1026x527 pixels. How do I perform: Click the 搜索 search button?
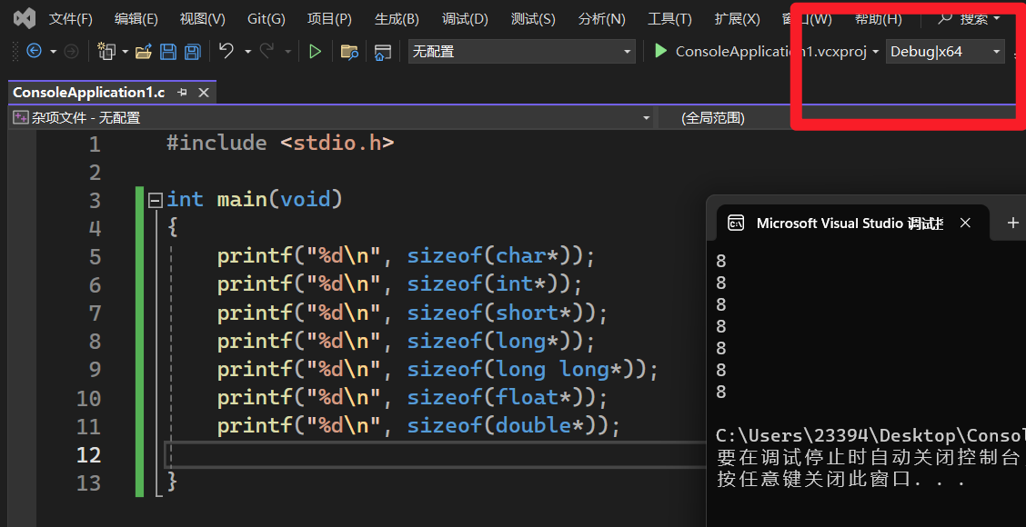pyautogui.click(x=970, y=19)
